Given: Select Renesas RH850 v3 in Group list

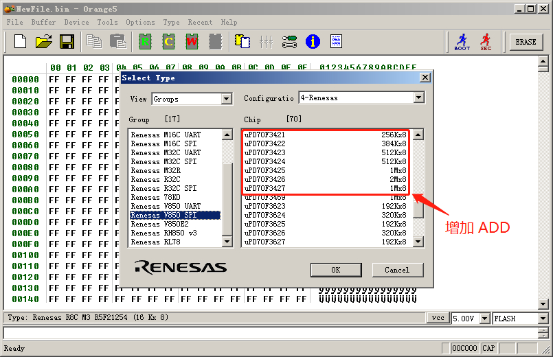Looking at the screenshot, I should click(163, 233).
